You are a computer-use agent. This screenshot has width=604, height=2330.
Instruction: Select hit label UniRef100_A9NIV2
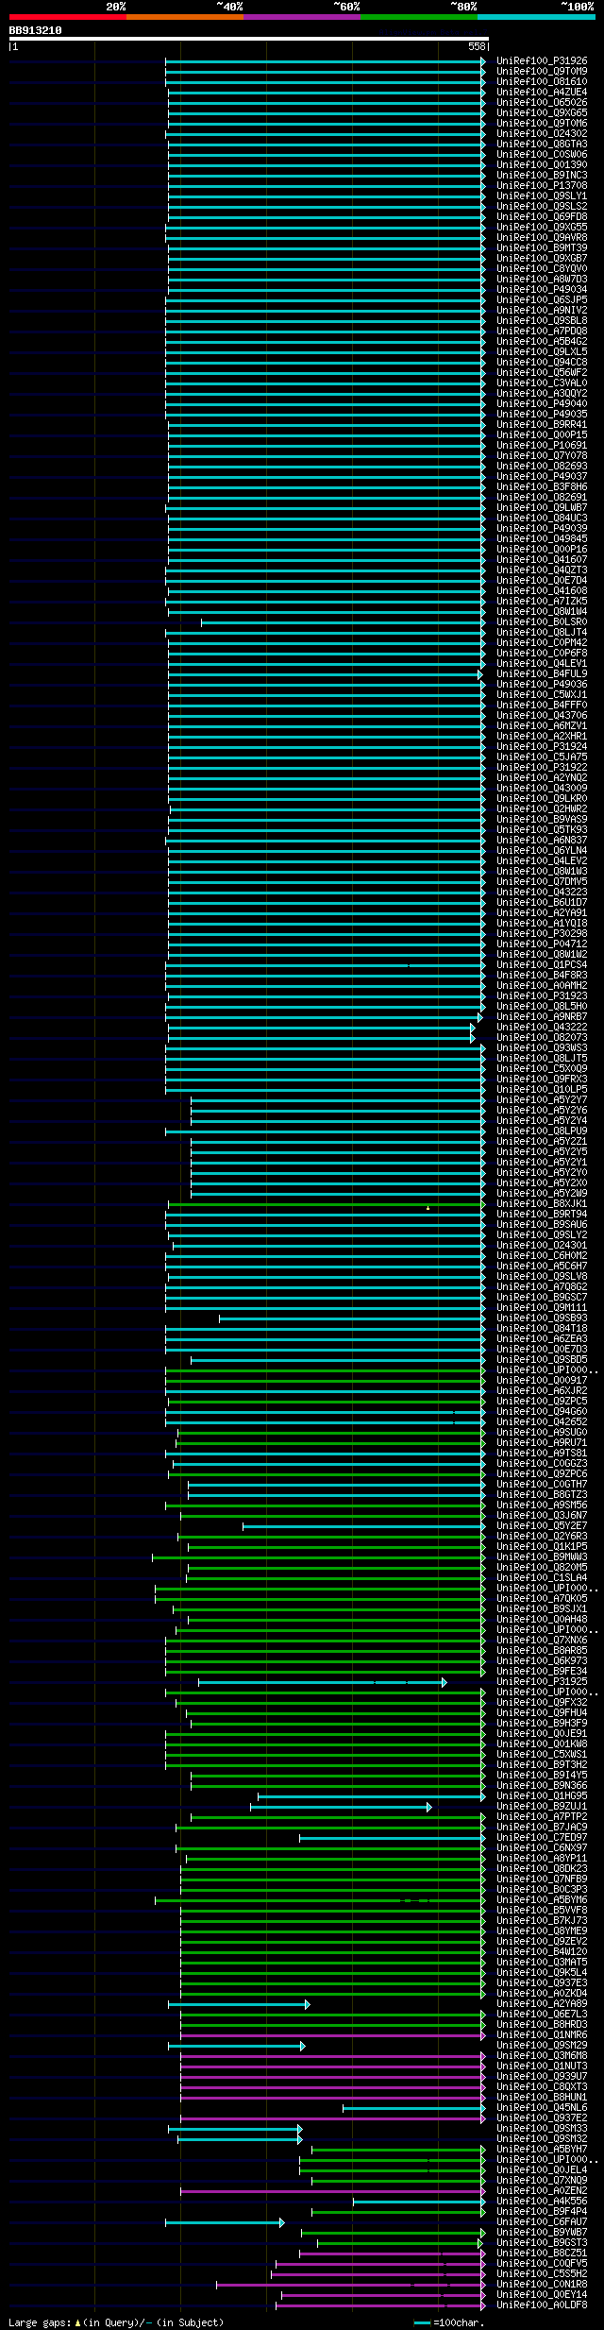click(542, 310)
